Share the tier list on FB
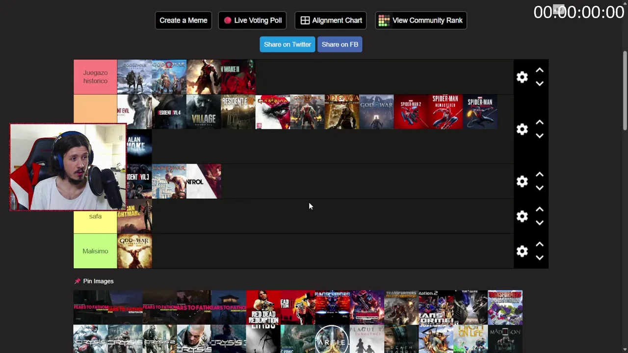 [340, 44]
